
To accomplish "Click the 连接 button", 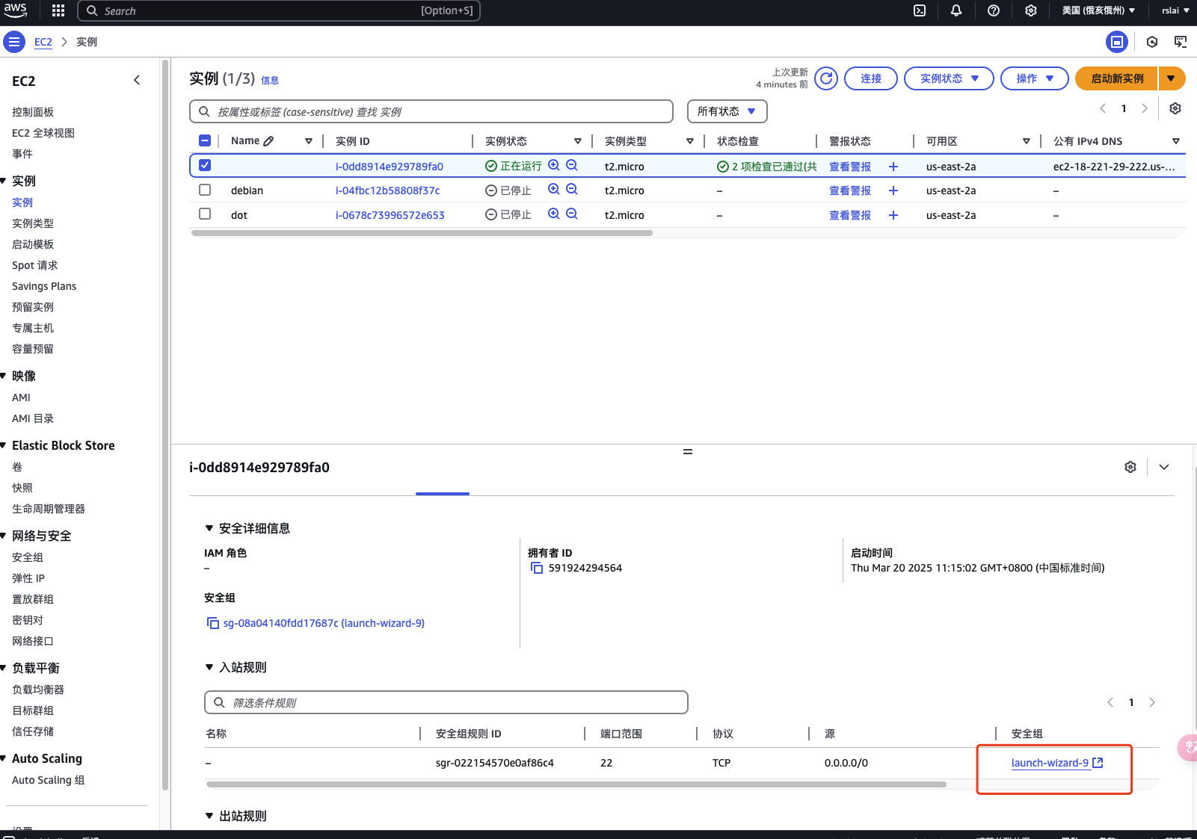I will pyautogui.click(x=871, y=78).
